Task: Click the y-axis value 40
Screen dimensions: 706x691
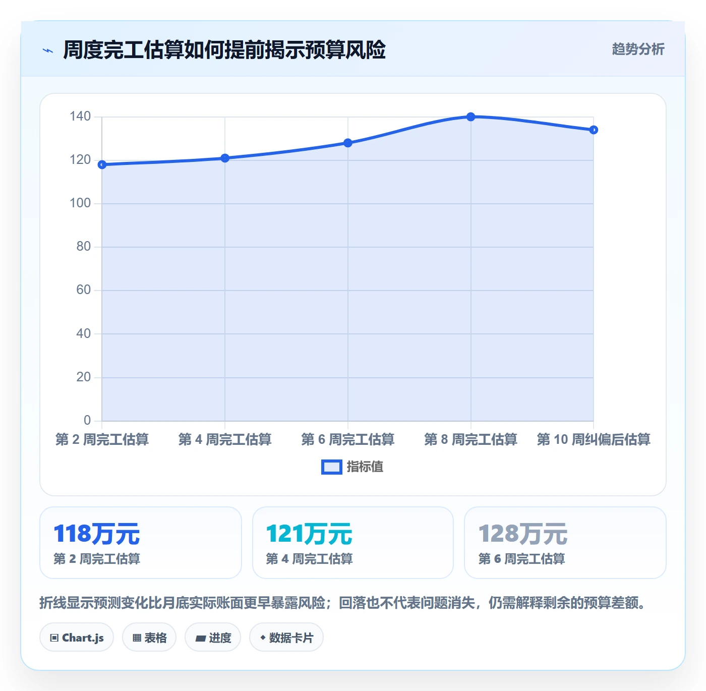Action: coord(84,333)
